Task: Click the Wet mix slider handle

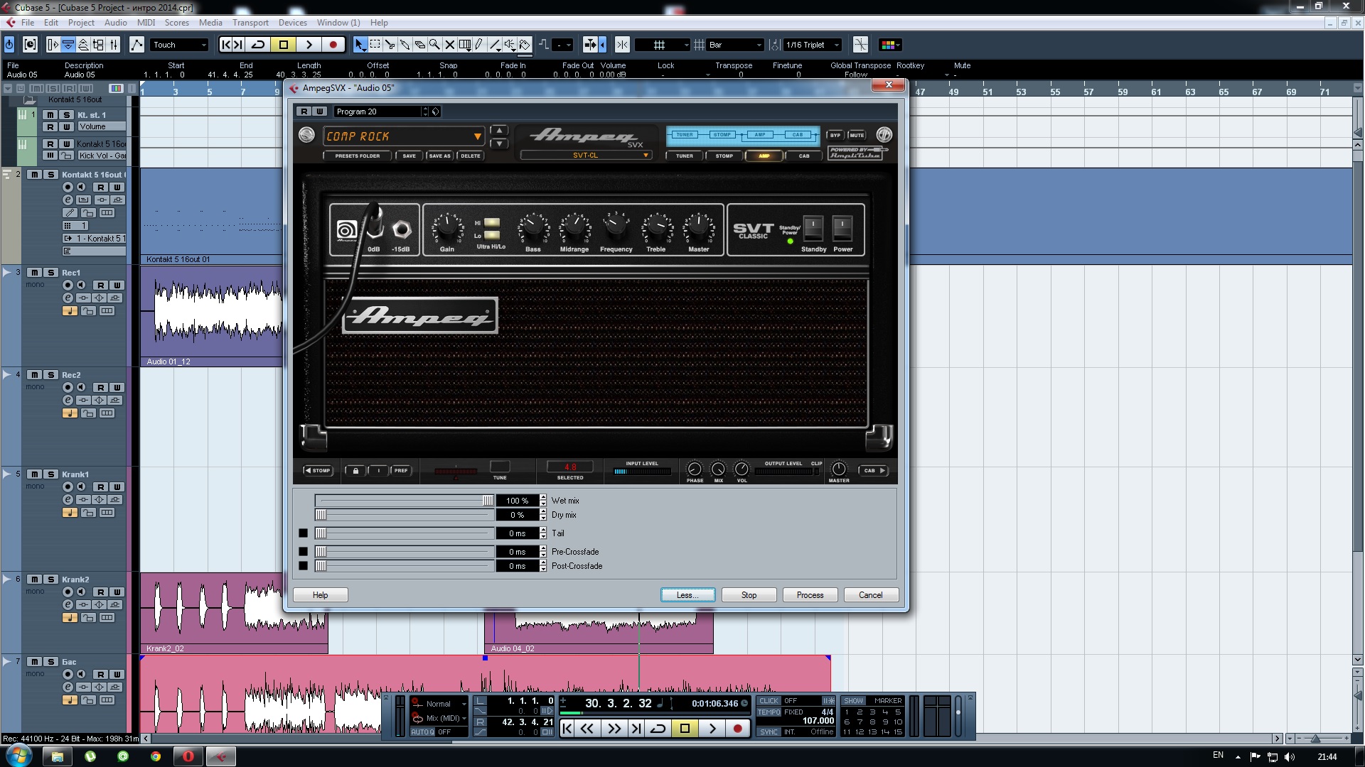Action: (x=488, y=501)
